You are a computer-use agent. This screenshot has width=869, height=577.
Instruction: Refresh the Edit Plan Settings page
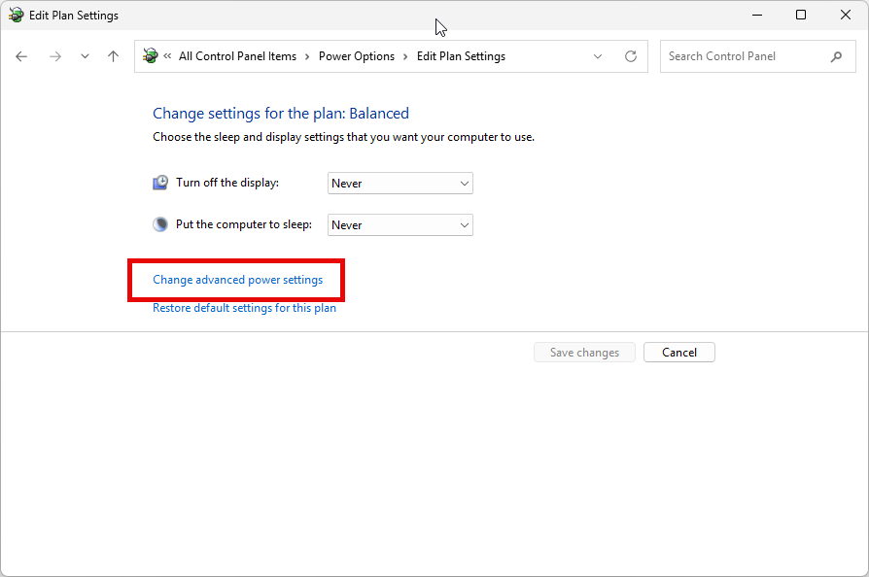631,56
